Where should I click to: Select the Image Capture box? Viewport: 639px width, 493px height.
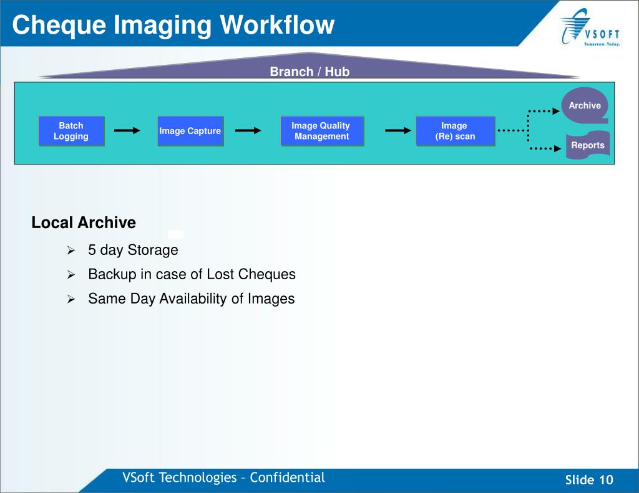pyautogui.click(x=190, y=131)
